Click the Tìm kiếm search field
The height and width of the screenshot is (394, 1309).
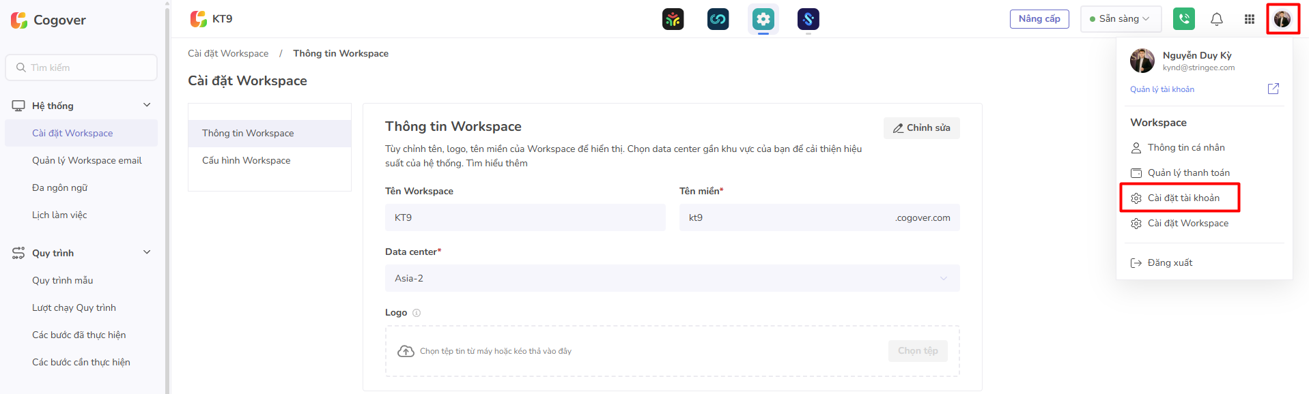[82, 67]
